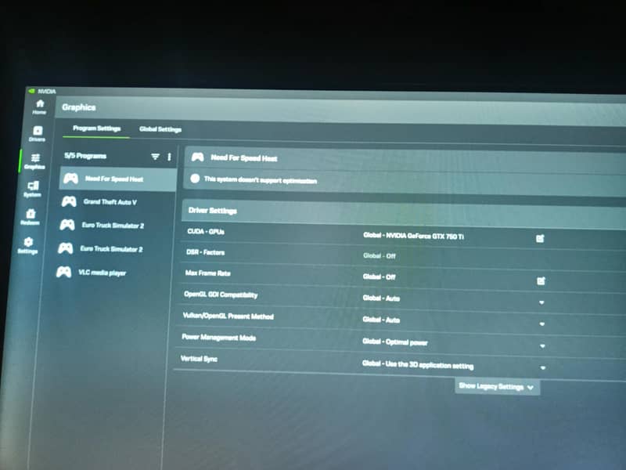This screenshot has height=470, width=626.
Task: Click the Driver Settings header
Action: click(213, 210)
